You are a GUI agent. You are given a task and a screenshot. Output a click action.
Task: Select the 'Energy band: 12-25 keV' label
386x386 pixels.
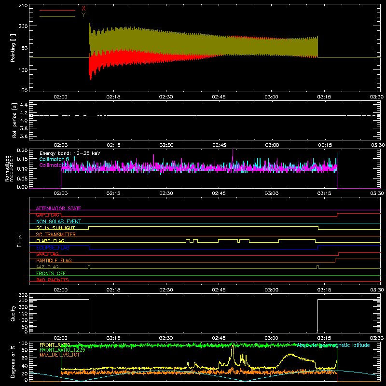point(70,153)
